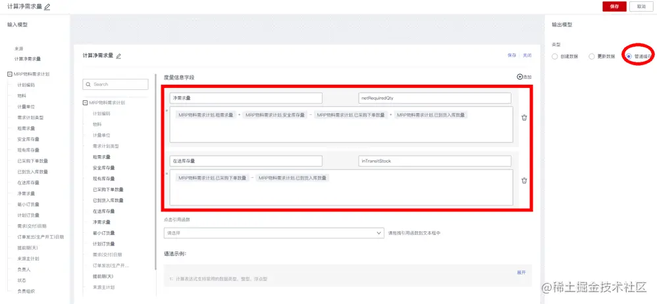Click the 安全库存量 token in the 净需求量 formula
The image size is (657, 304).
click(275, 115)
